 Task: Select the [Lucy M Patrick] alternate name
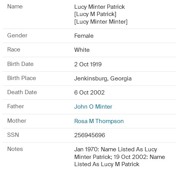pyautogui.click(x=95, y=14)
